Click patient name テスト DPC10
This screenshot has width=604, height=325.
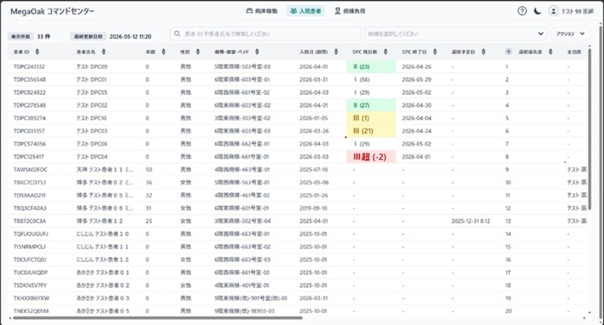pyautogui.click(x=91, y=118)
